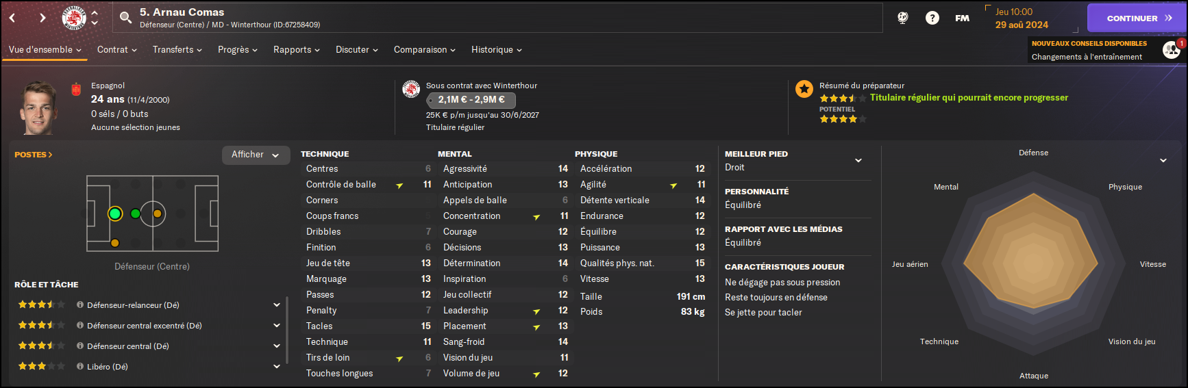Click the 2,1M € - 2,9M € value bar
Screen dimensions: 1188x388
pos(471,100)
